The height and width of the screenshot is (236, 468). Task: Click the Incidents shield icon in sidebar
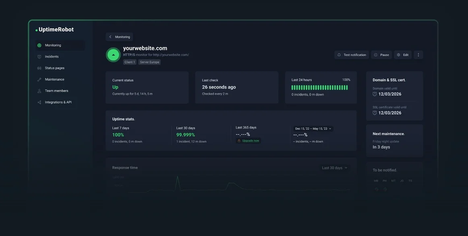coord(39,57)
